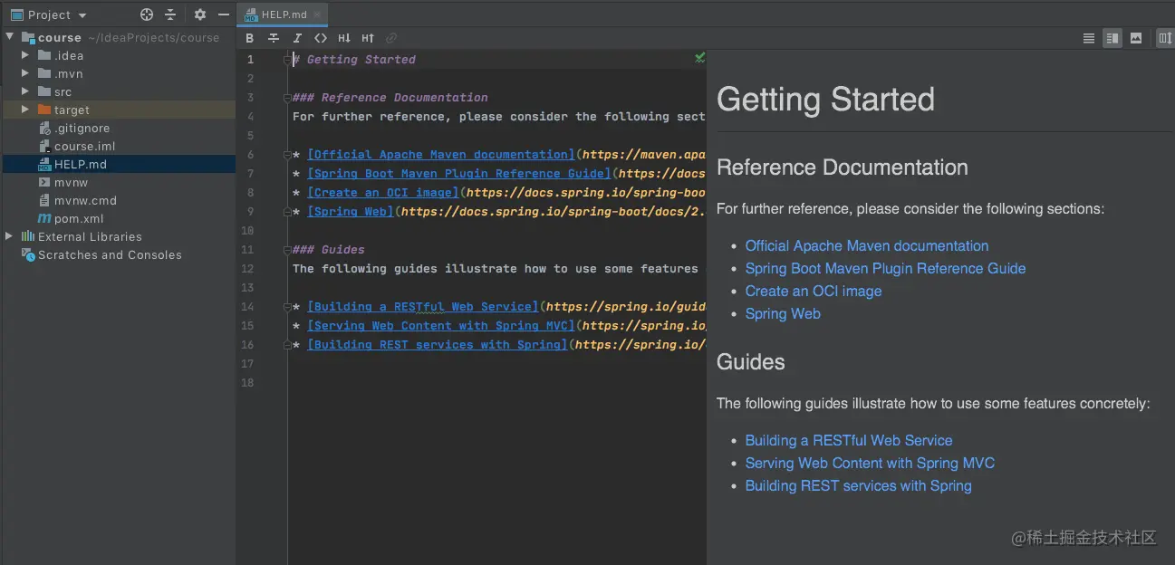The height and width of the screenshot is (565, 1175).
Task: Click '### Reference Documentation' source line
Action: [x=390, y=97]
